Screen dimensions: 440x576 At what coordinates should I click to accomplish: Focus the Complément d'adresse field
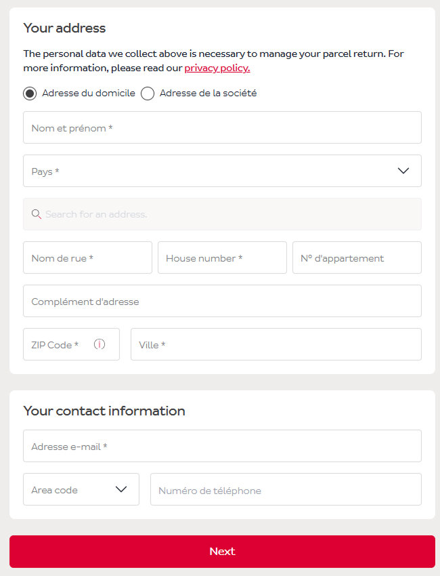tap(222, 301)
